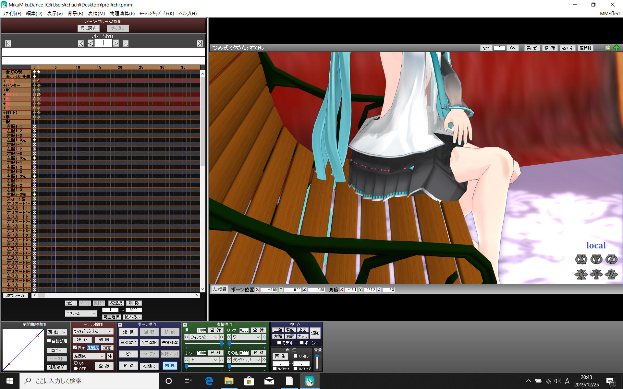Viewport: 623px width, 389px height.
Task: Select previous eye morph arrow
Action: [187, 337]
